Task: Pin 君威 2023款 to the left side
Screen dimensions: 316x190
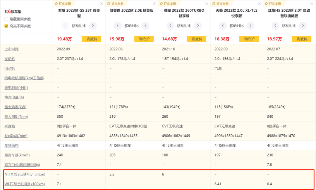Action: pos(63,3)
